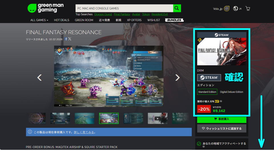The image size is (274, 154).
Task: Open the Green Man Gaming home logo
Action: point(46,8)
